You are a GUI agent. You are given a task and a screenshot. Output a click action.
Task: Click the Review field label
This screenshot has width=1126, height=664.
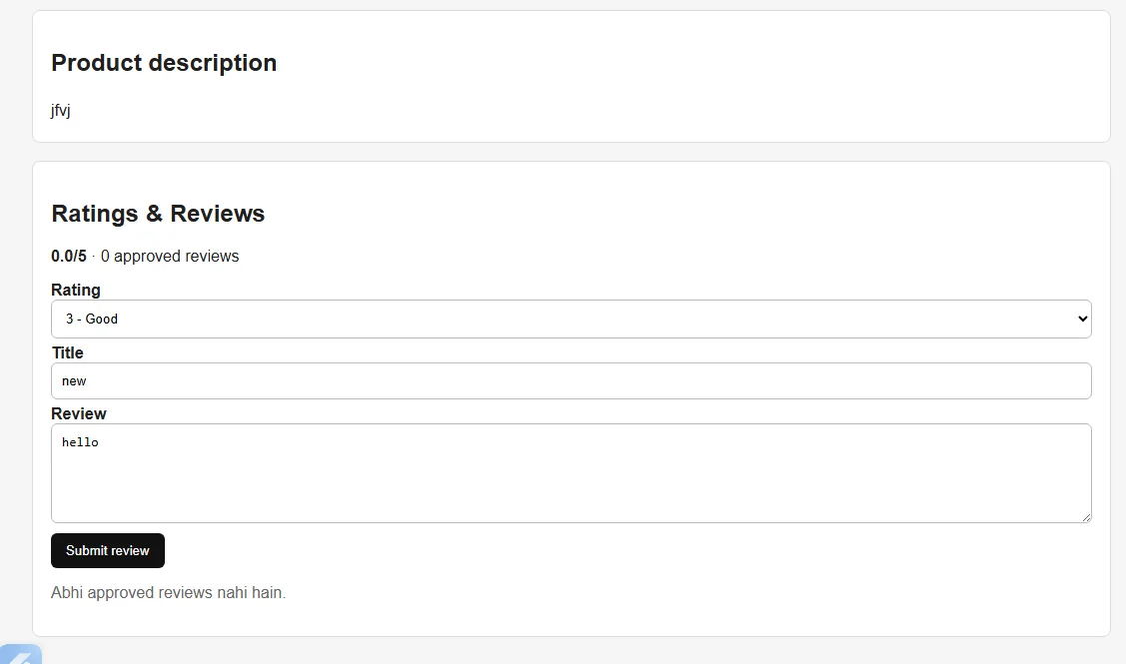tap(78, 413)
